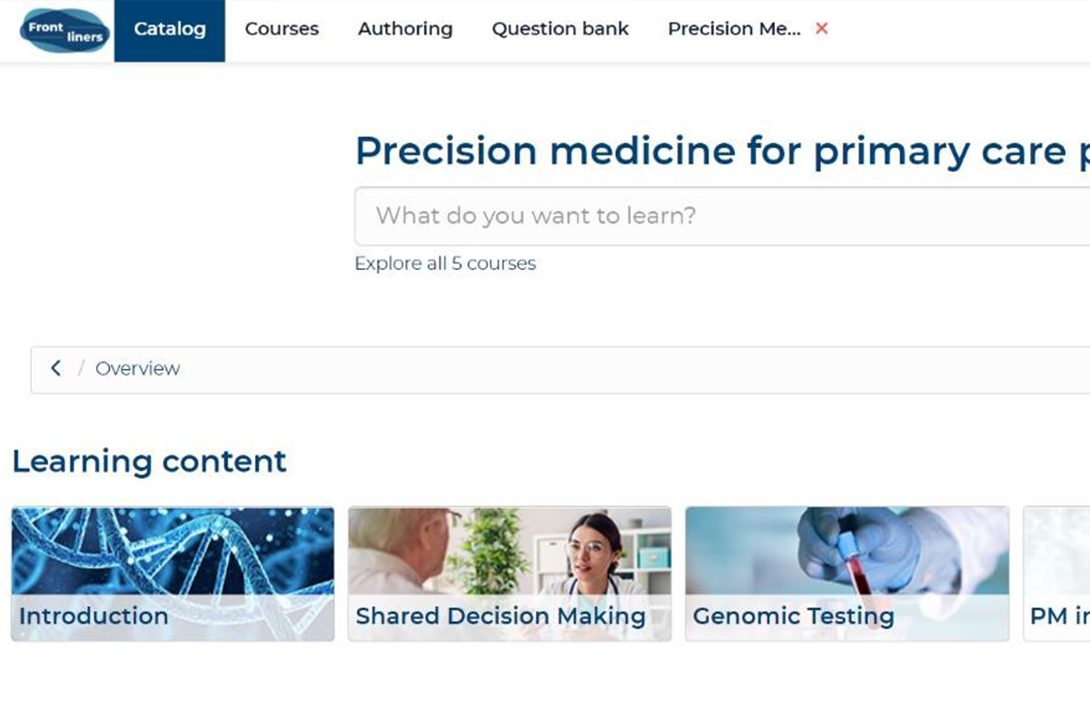
Task: Open the Shared Decision Making card
Action: [510, 574]
